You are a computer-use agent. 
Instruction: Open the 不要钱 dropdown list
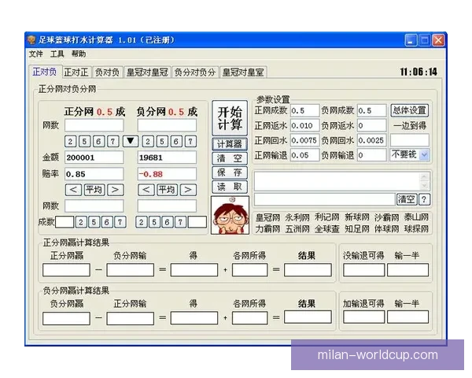424,155
